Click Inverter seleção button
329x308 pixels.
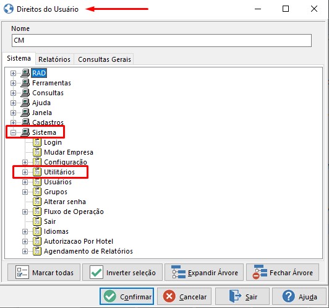click(122, 272)
